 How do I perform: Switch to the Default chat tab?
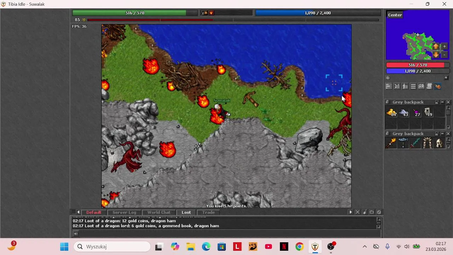point(94,212)
